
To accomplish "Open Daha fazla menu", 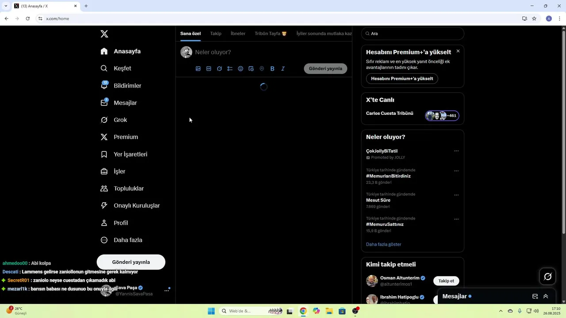I will click(x=122, y=240).
